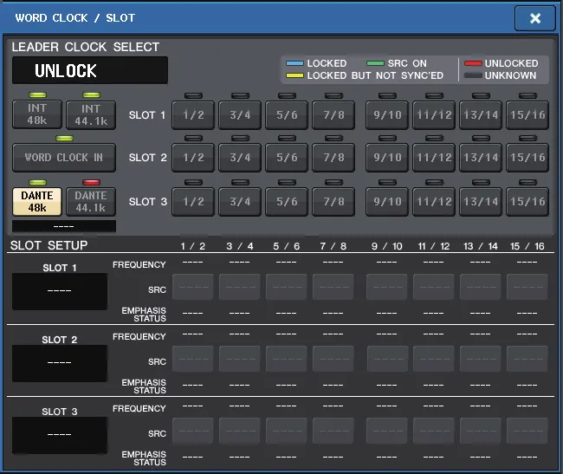This screenshot has height=474, width=563.
Task: Select SLOT 2 channels 15/16 clock button
Action: [x=527, y=158]
